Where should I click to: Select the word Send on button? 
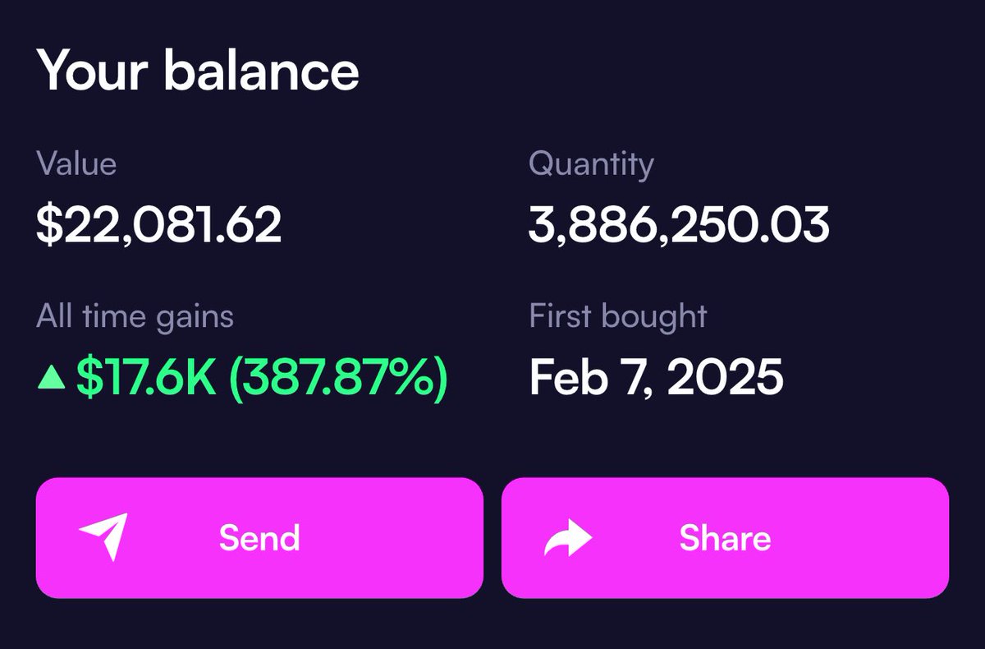[x=259, y=538]
